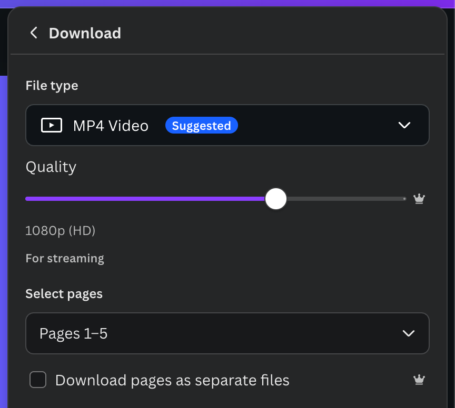Click the 1080p (HD) quality label
The width and height of the screenshot is (455, 408).
[x=61, y=230]
